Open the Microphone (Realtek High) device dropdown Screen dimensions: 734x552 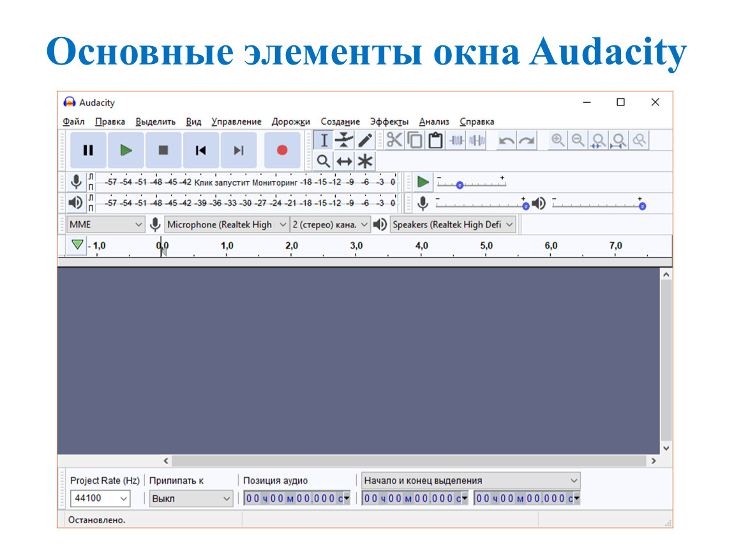[x=227, y=224]
